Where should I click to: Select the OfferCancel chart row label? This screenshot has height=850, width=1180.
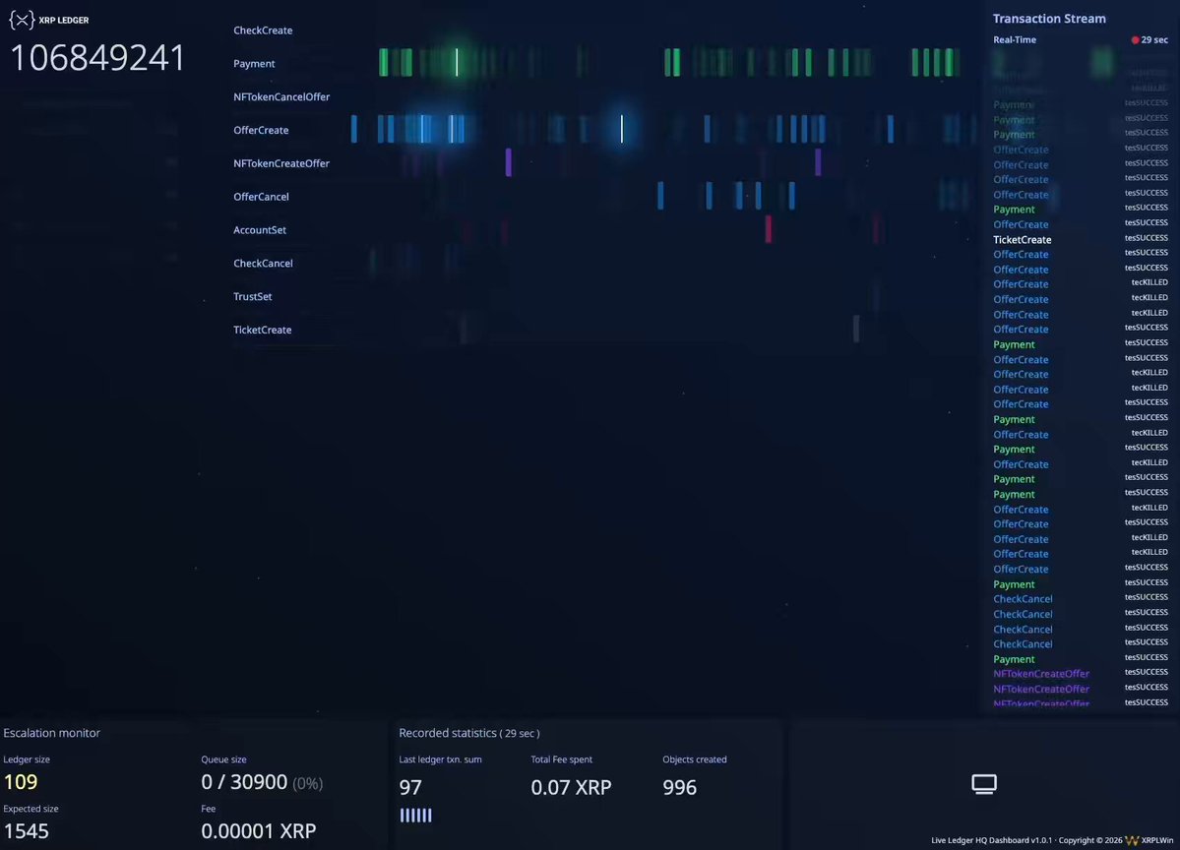[261, 197]
